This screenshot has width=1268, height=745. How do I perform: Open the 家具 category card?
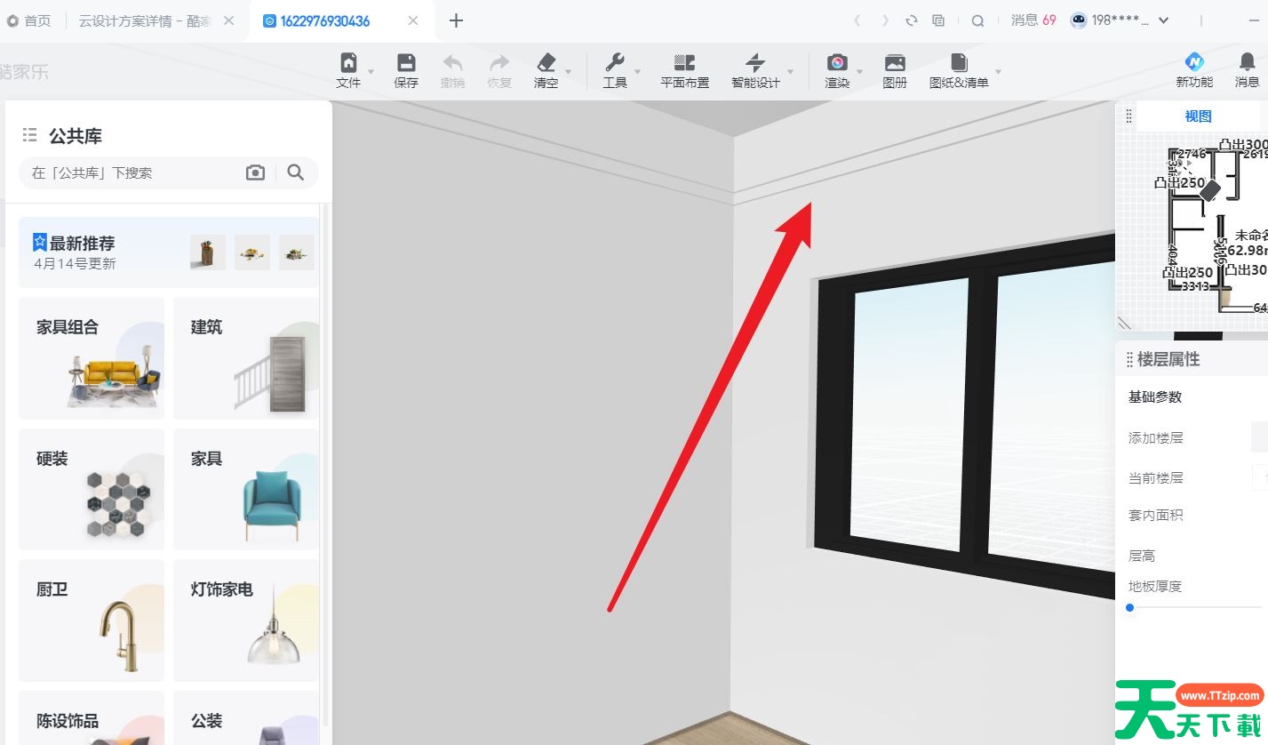[x=246, y=489]
